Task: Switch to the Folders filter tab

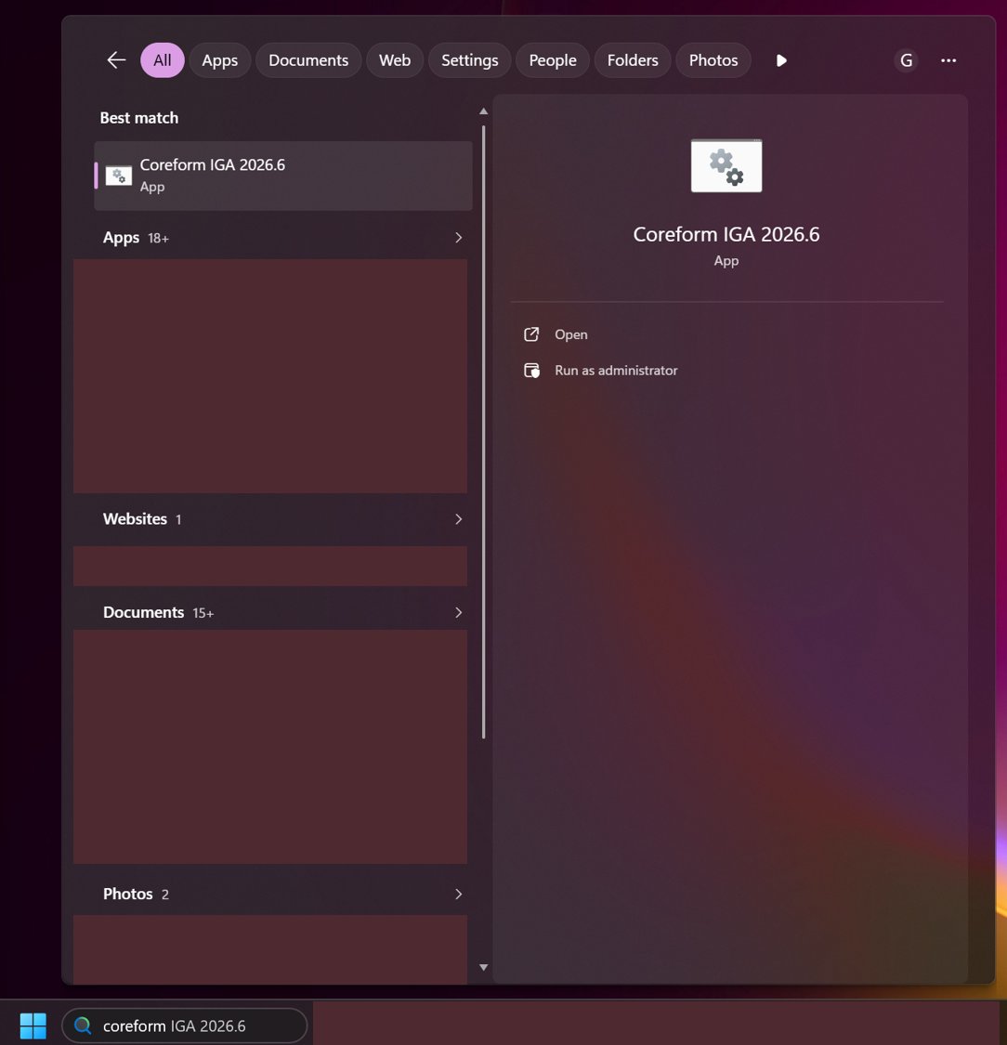Action: click(633, 60)
